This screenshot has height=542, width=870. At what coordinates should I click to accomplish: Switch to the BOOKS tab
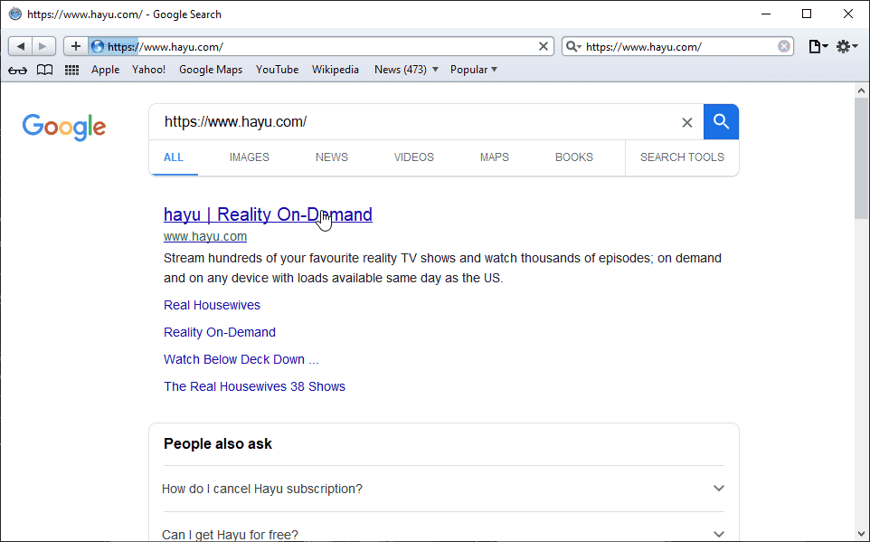point(573,157)
